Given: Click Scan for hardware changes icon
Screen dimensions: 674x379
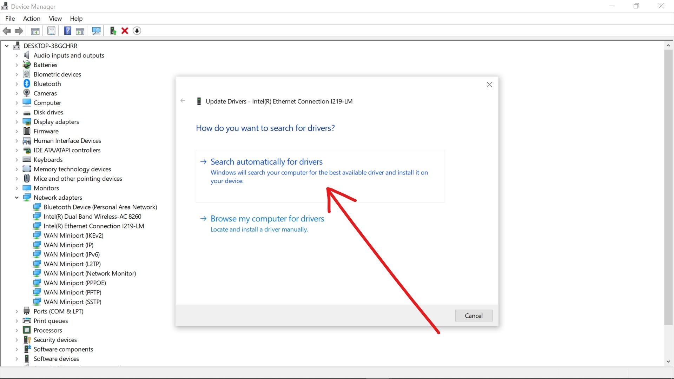Looking at the screenshot, I should pyautogui.click(x=96, y=31).
